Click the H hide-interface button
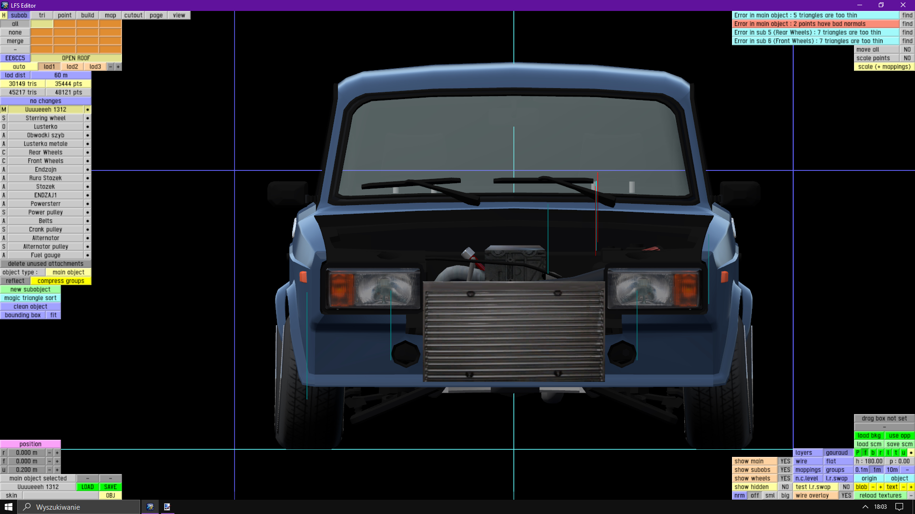 3,15
